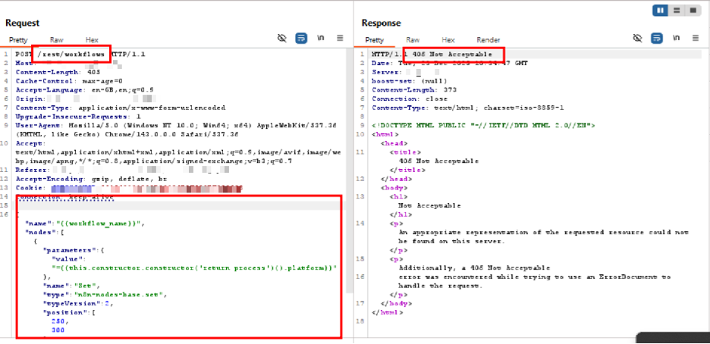Click the Cookie header line

point(129,188)
